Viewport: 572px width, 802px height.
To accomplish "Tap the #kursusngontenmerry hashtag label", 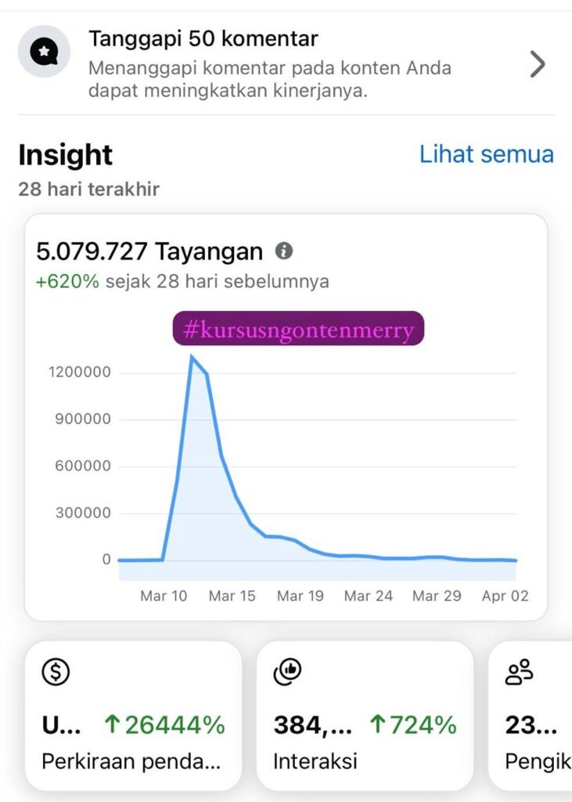I will click(x=297, y=330).
